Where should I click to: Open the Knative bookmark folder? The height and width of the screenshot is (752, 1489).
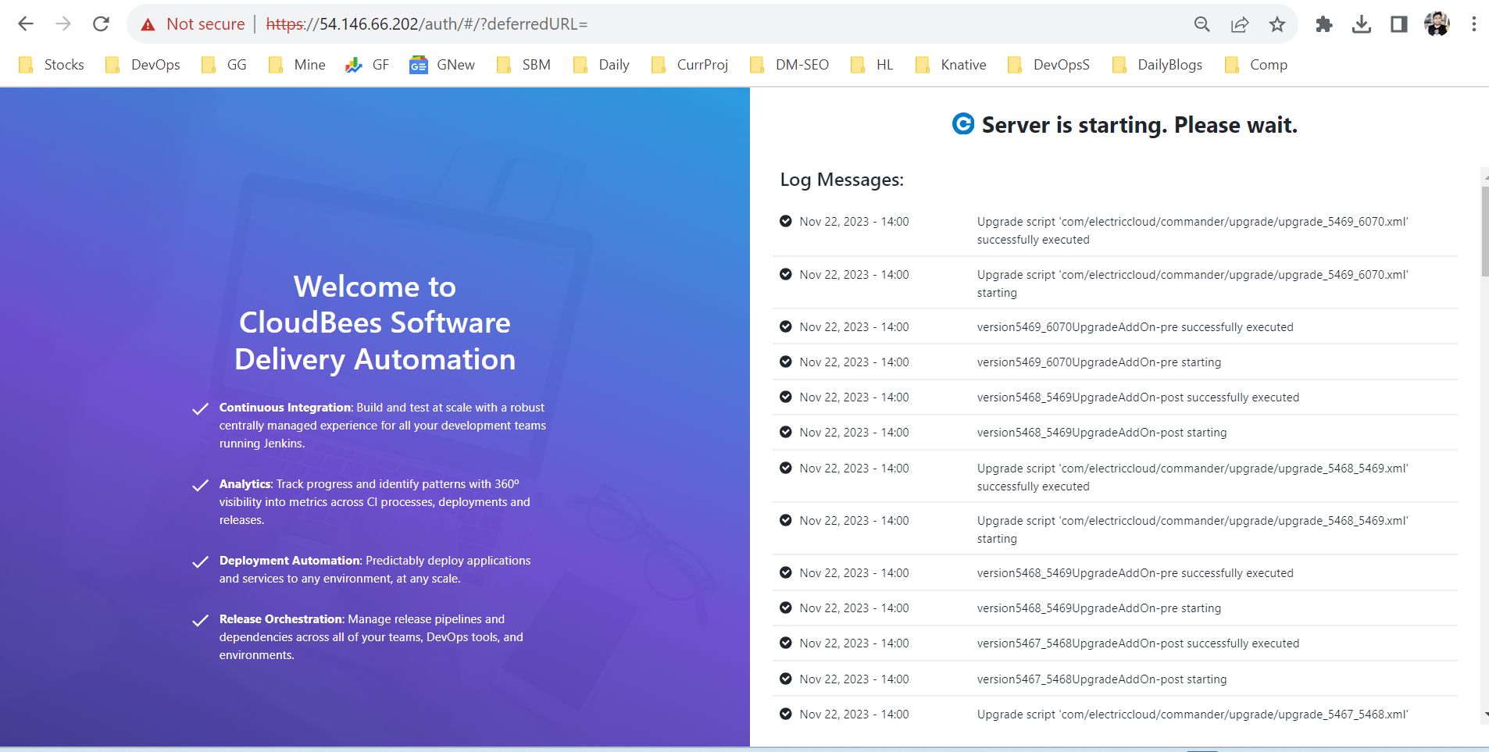click(x=951, y=65)
